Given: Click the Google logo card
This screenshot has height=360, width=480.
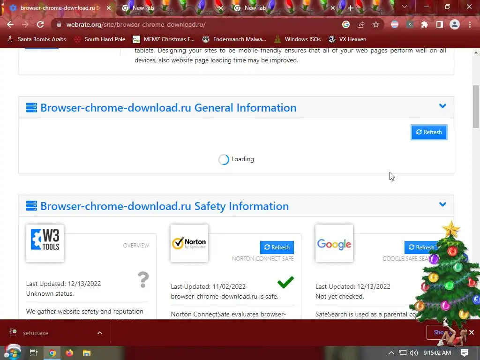Looking at the screenshot, I should [x=334, y=243].
